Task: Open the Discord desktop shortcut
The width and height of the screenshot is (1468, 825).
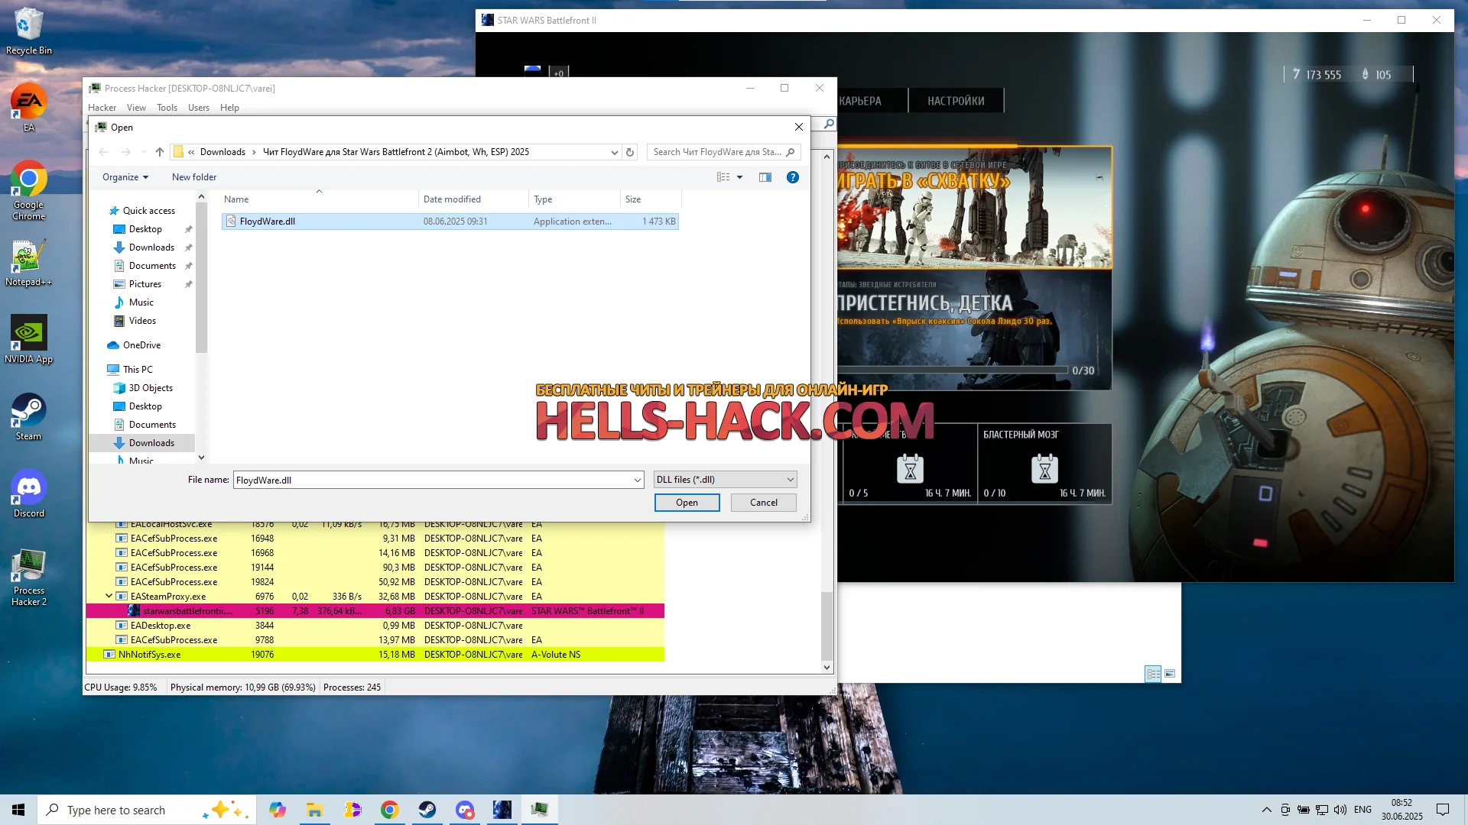Action: tap(29, 494)
